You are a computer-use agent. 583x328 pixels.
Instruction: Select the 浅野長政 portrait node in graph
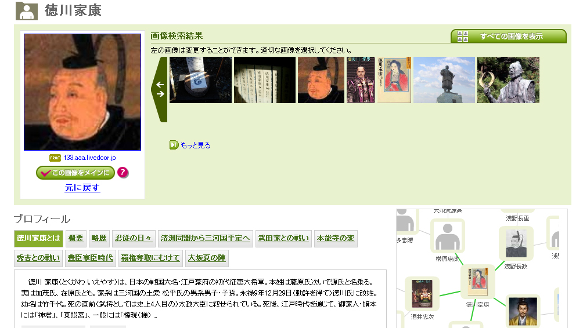(516, 243)
